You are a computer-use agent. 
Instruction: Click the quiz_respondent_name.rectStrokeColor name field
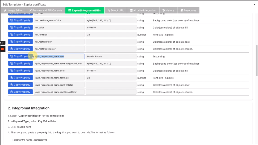pyautogui.click(x=59, y=92)
